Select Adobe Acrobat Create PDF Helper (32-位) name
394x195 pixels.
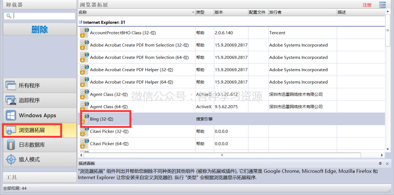(131, 70)
